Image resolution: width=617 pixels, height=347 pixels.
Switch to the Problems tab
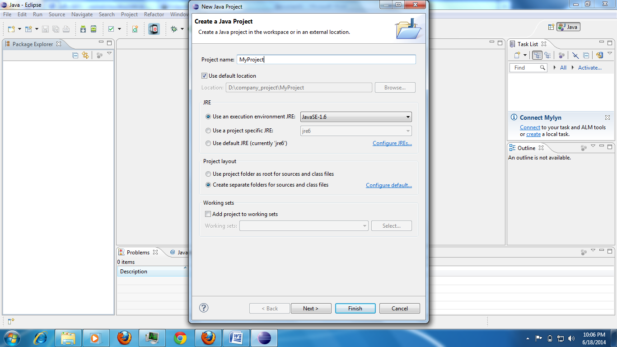[x=138, y=253]
